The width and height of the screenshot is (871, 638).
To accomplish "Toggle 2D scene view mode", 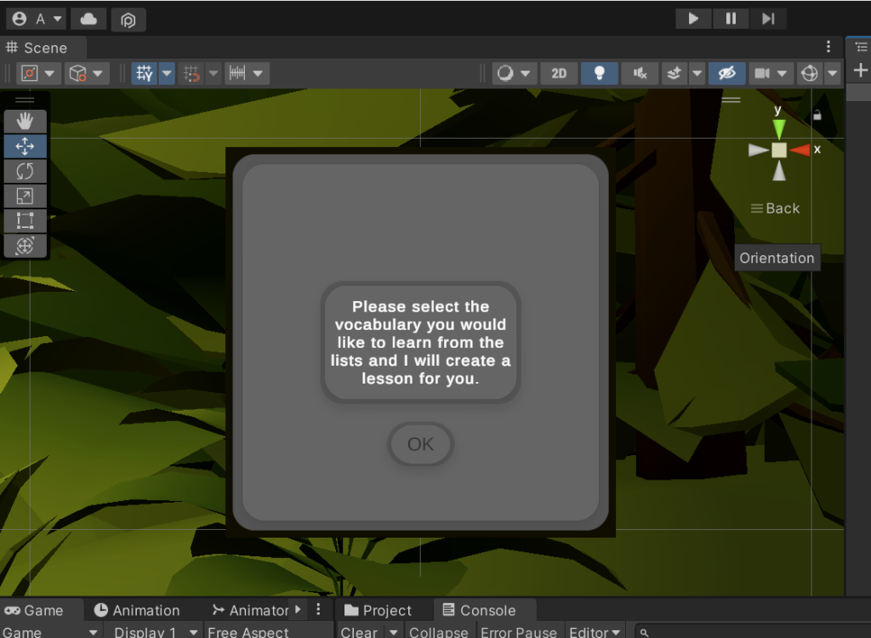I will (x=559, y=73).
